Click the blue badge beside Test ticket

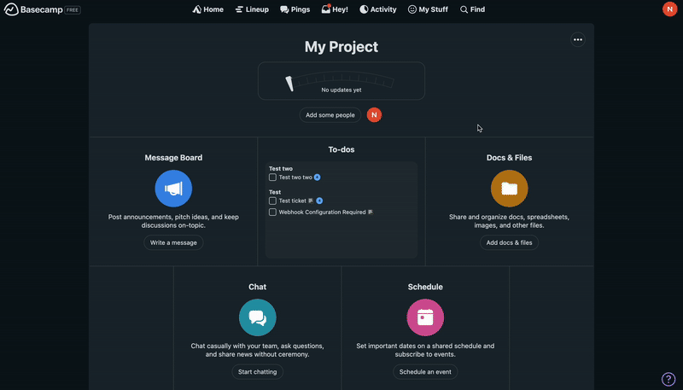point(319,201)
